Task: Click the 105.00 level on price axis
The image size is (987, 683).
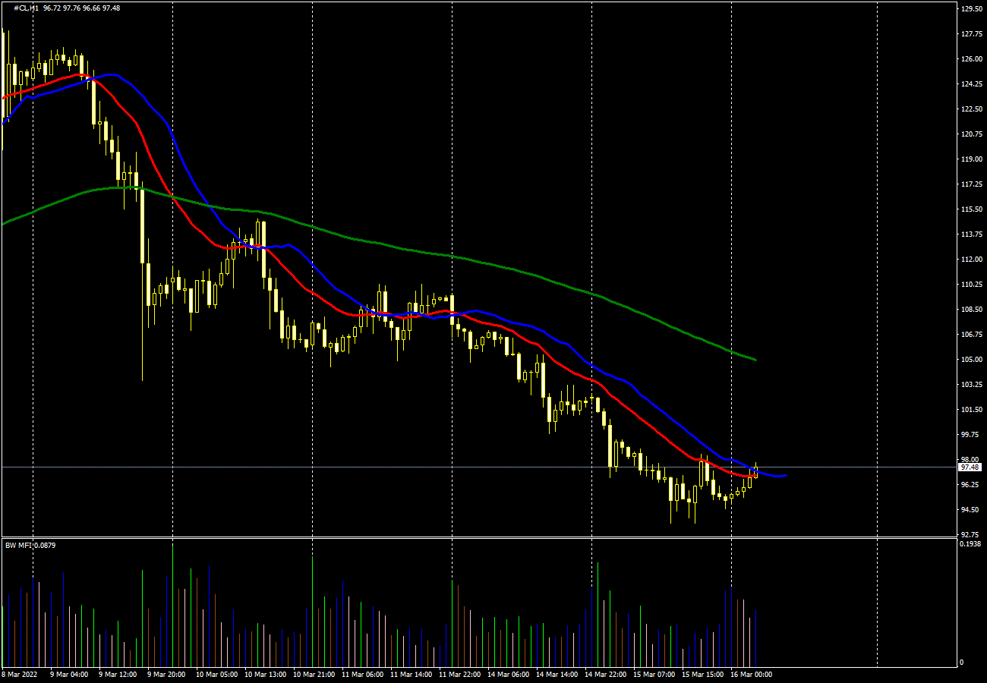Action: [971, 360]
